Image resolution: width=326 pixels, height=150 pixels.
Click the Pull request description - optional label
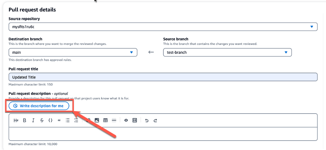(38, 94)
